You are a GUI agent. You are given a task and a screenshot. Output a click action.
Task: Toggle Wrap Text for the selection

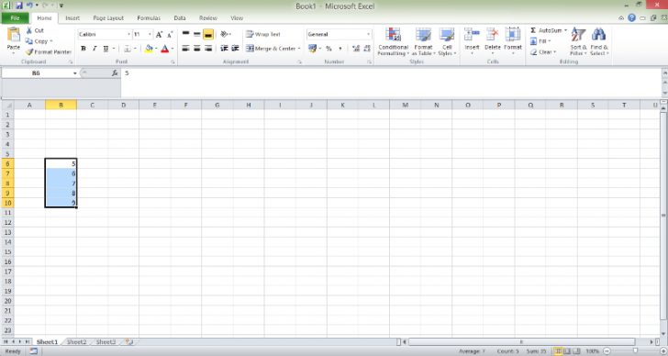pyautogui.click(x=263, y=34)
